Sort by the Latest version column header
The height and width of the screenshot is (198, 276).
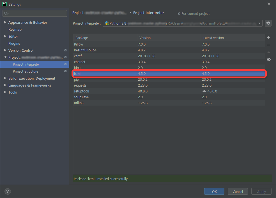[x=233, y=38]
